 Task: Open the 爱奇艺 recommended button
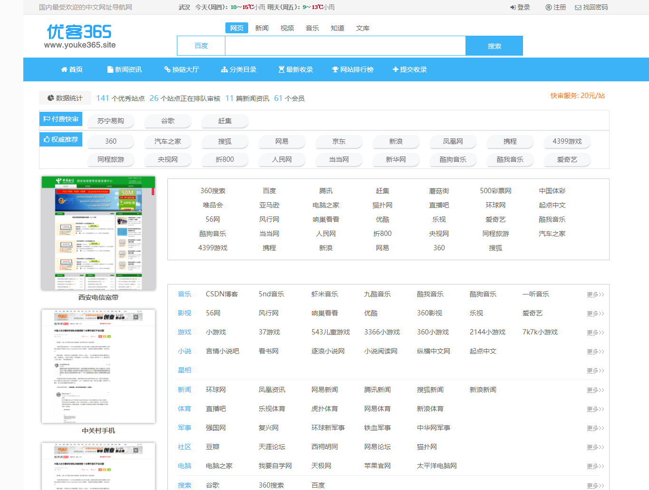[x=567, y=159]
